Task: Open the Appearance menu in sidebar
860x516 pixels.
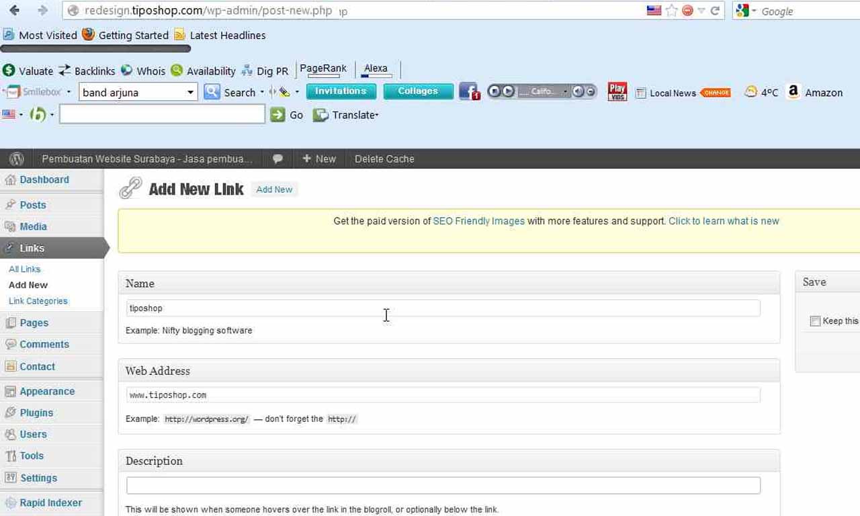Action: tap(47, 391)
